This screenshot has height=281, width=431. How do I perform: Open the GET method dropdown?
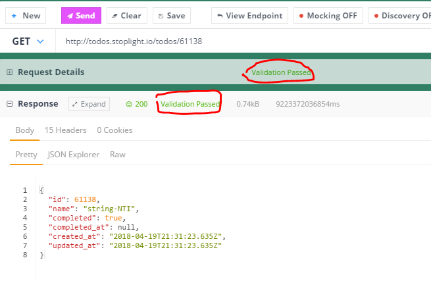tap(28, 41)
